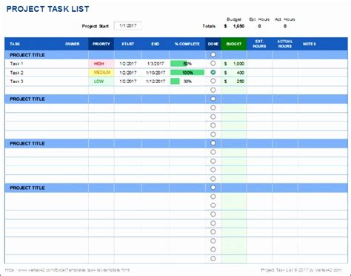Select the green LOW priority cell
The width and height of the screenshot is (351, 276).
101,82
